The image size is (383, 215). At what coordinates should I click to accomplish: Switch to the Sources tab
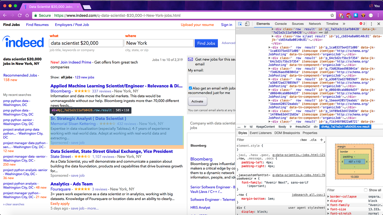click(298, 24)
